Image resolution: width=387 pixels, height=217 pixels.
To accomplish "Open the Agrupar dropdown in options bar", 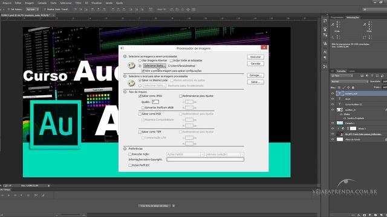I will click(x=32, y=10).
